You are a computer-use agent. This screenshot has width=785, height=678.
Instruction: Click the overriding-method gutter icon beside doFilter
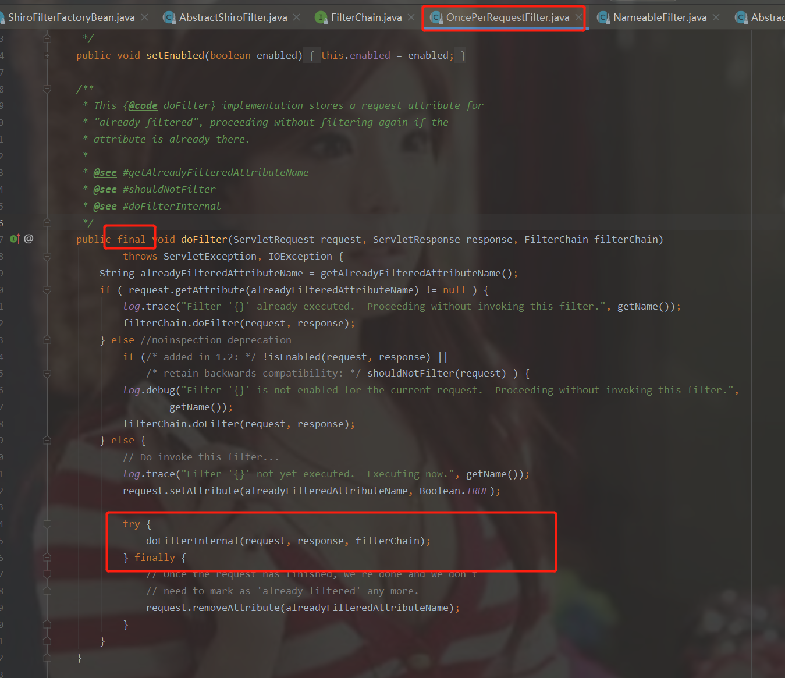pos(15,239)
